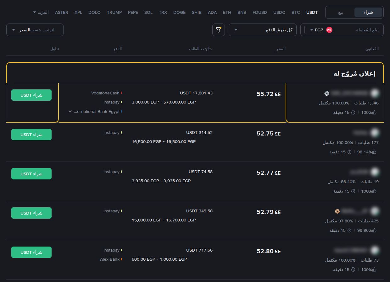Viewport: 390px width, 282px height.
Task: Select the SHIB coin tab
Action: click(x=197, y=13)
